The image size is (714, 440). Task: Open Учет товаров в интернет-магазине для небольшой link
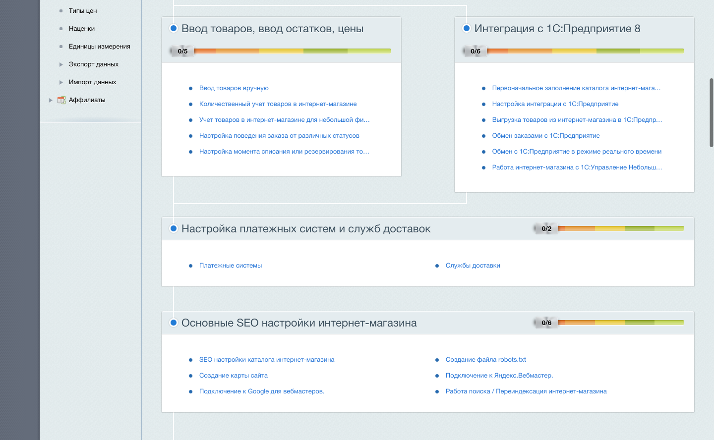[x=285, y=120]
